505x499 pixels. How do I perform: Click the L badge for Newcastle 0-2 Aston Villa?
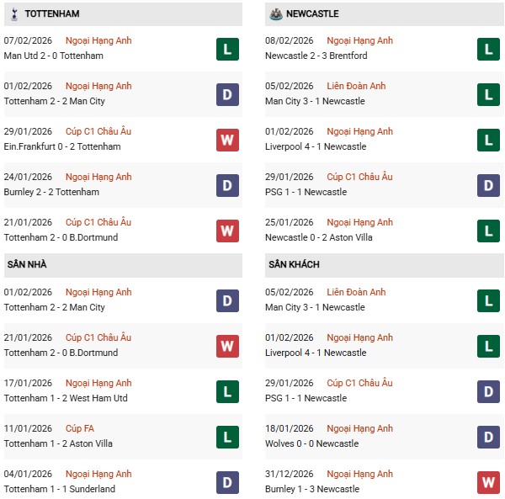click(489, 231)
